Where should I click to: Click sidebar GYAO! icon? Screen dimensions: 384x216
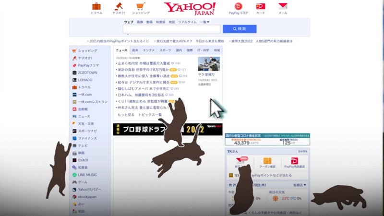pyautogui.click(x=74, y=160)
